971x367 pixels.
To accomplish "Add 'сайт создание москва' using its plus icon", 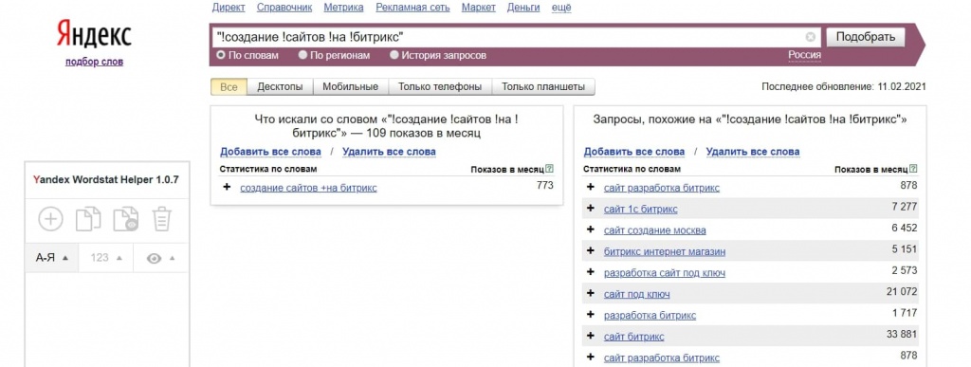I will tap(590, 229).
